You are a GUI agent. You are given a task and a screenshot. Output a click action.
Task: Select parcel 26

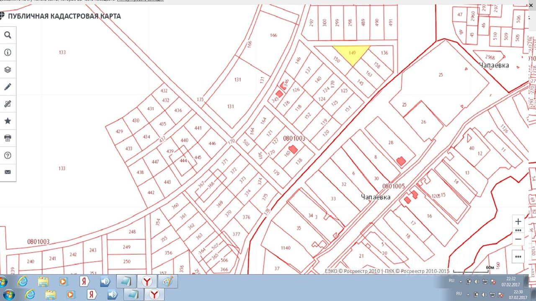coord(423,122)
